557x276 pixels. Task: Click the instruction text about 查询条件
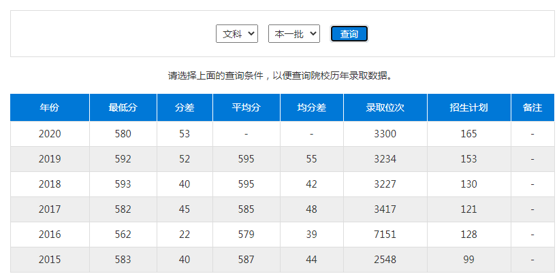point(280,75)
